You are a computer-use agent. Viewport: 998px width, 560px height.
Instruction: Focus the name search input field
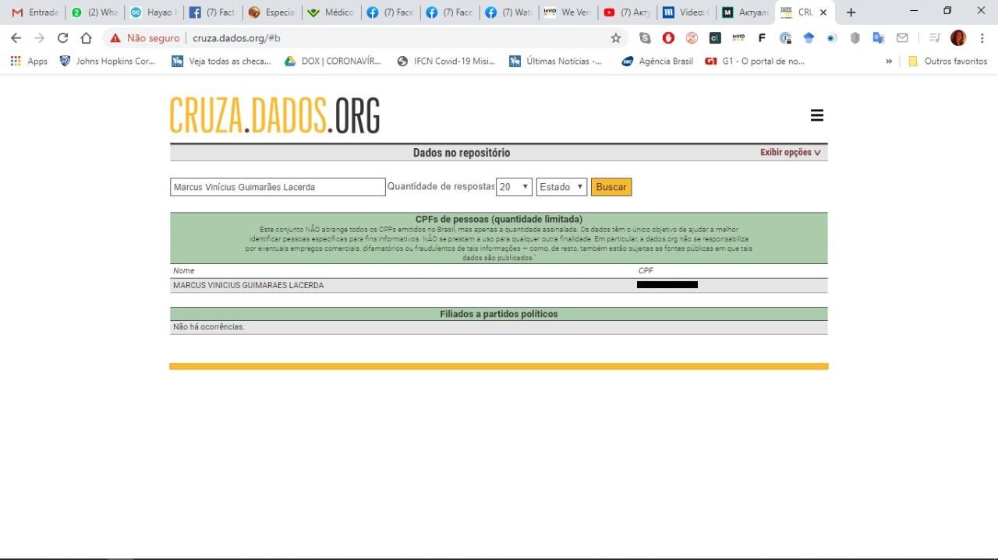(278, 187)
